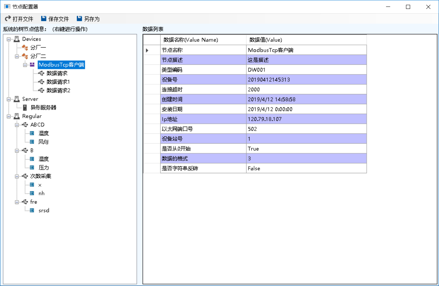The width and height of the screenshot is (439, 286).
Task: Click the 节点配置器 app icon in title bar
Action: click(7, 7)
